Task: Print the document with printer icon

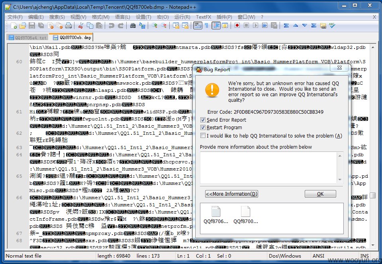Action: (x=69, y=25)
